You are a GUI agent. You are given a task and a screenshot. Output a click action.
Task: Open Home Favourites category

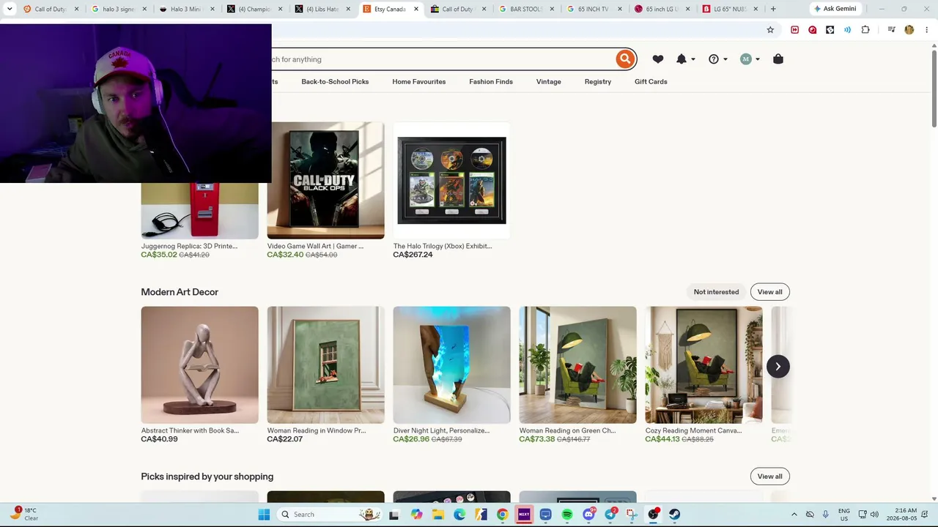click(x=419, y=82)
